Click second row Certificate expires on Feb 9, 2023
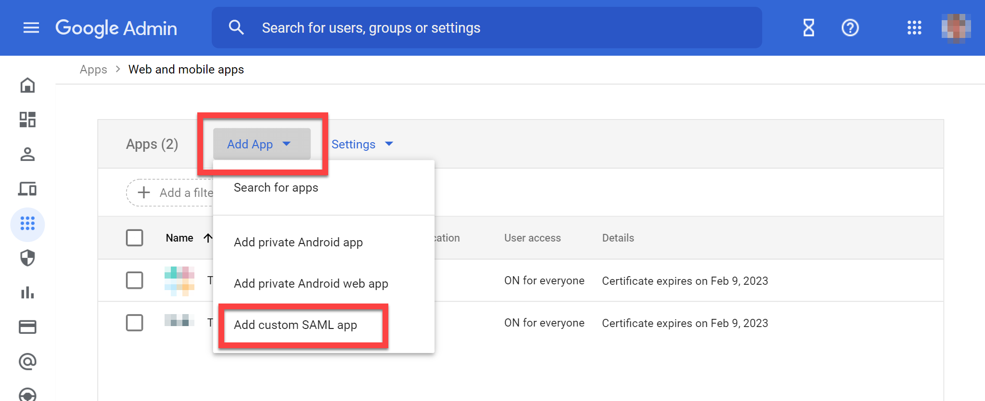 (x=685, y=323)
